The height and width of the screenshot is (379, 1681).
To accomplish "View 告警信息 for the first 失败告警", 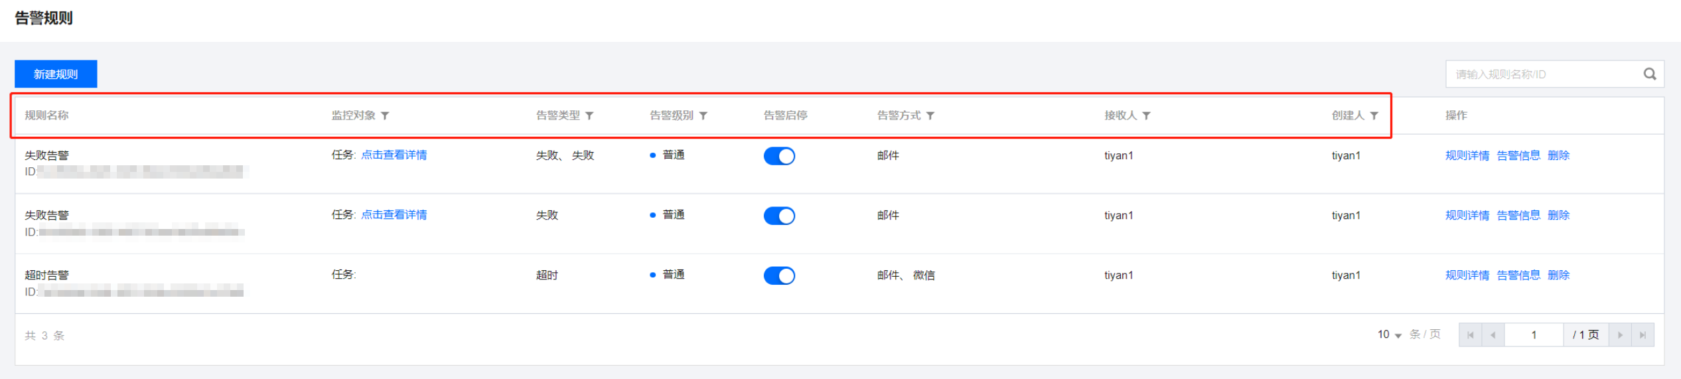I will pyautogui.click(x=1518, y=156).
